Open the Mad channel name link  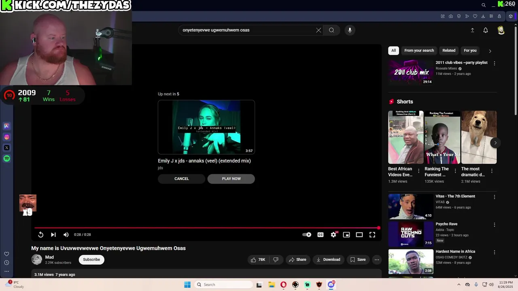pos(49,257)
